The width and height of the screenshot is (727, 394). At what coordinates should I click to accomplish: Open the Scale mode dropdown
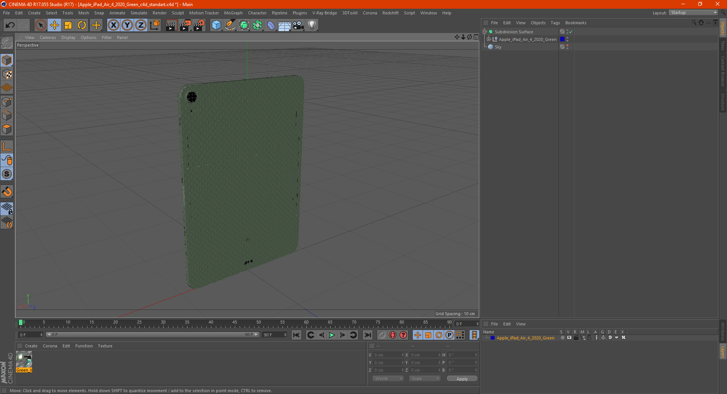click(425, 378)
